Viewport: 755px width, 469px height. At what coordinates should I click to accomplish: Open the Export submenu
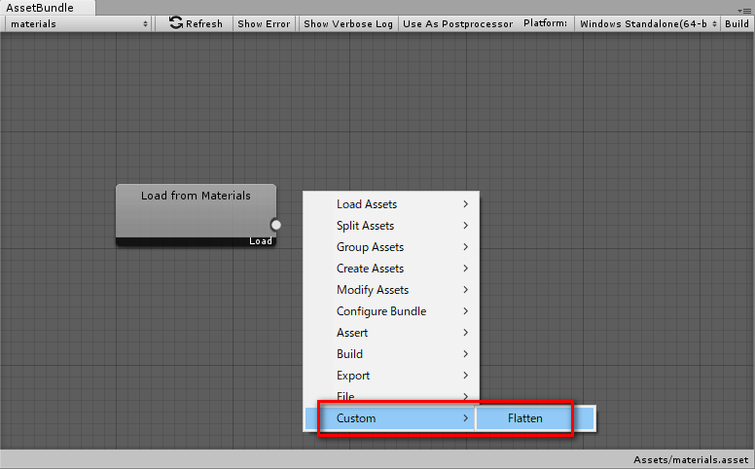pos(391,376)
